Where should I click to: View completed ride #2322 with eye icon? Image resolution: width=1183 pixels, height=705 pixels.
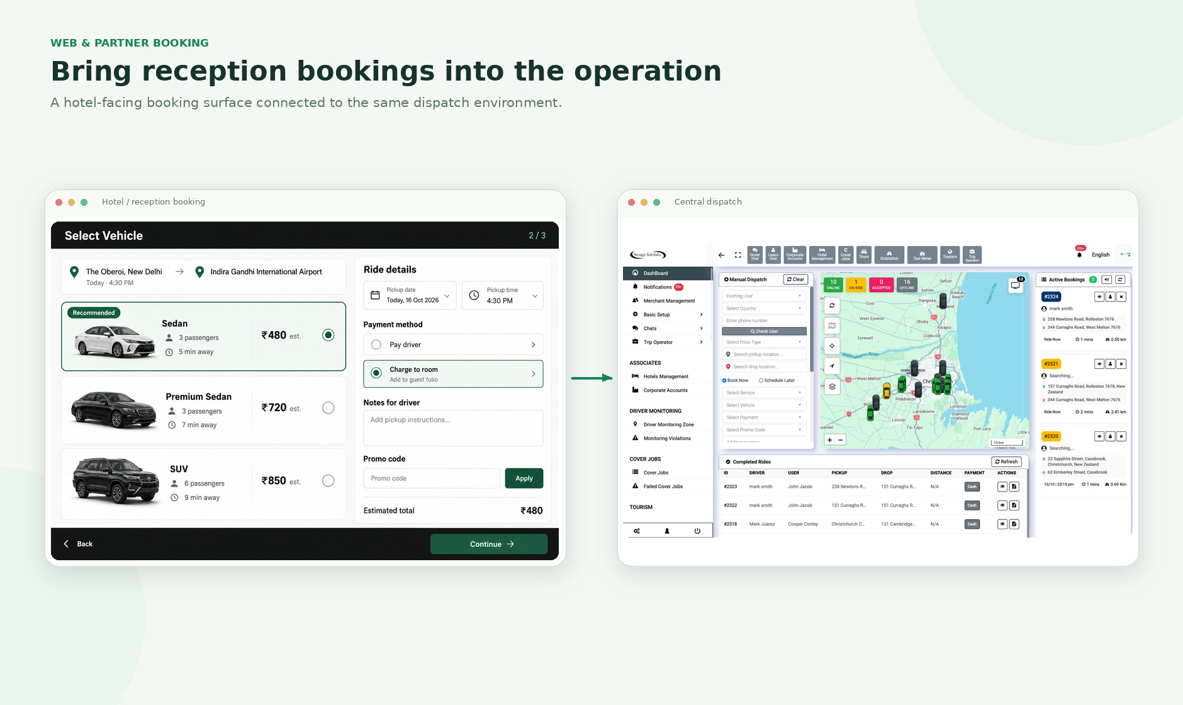tap(1002, 505)
